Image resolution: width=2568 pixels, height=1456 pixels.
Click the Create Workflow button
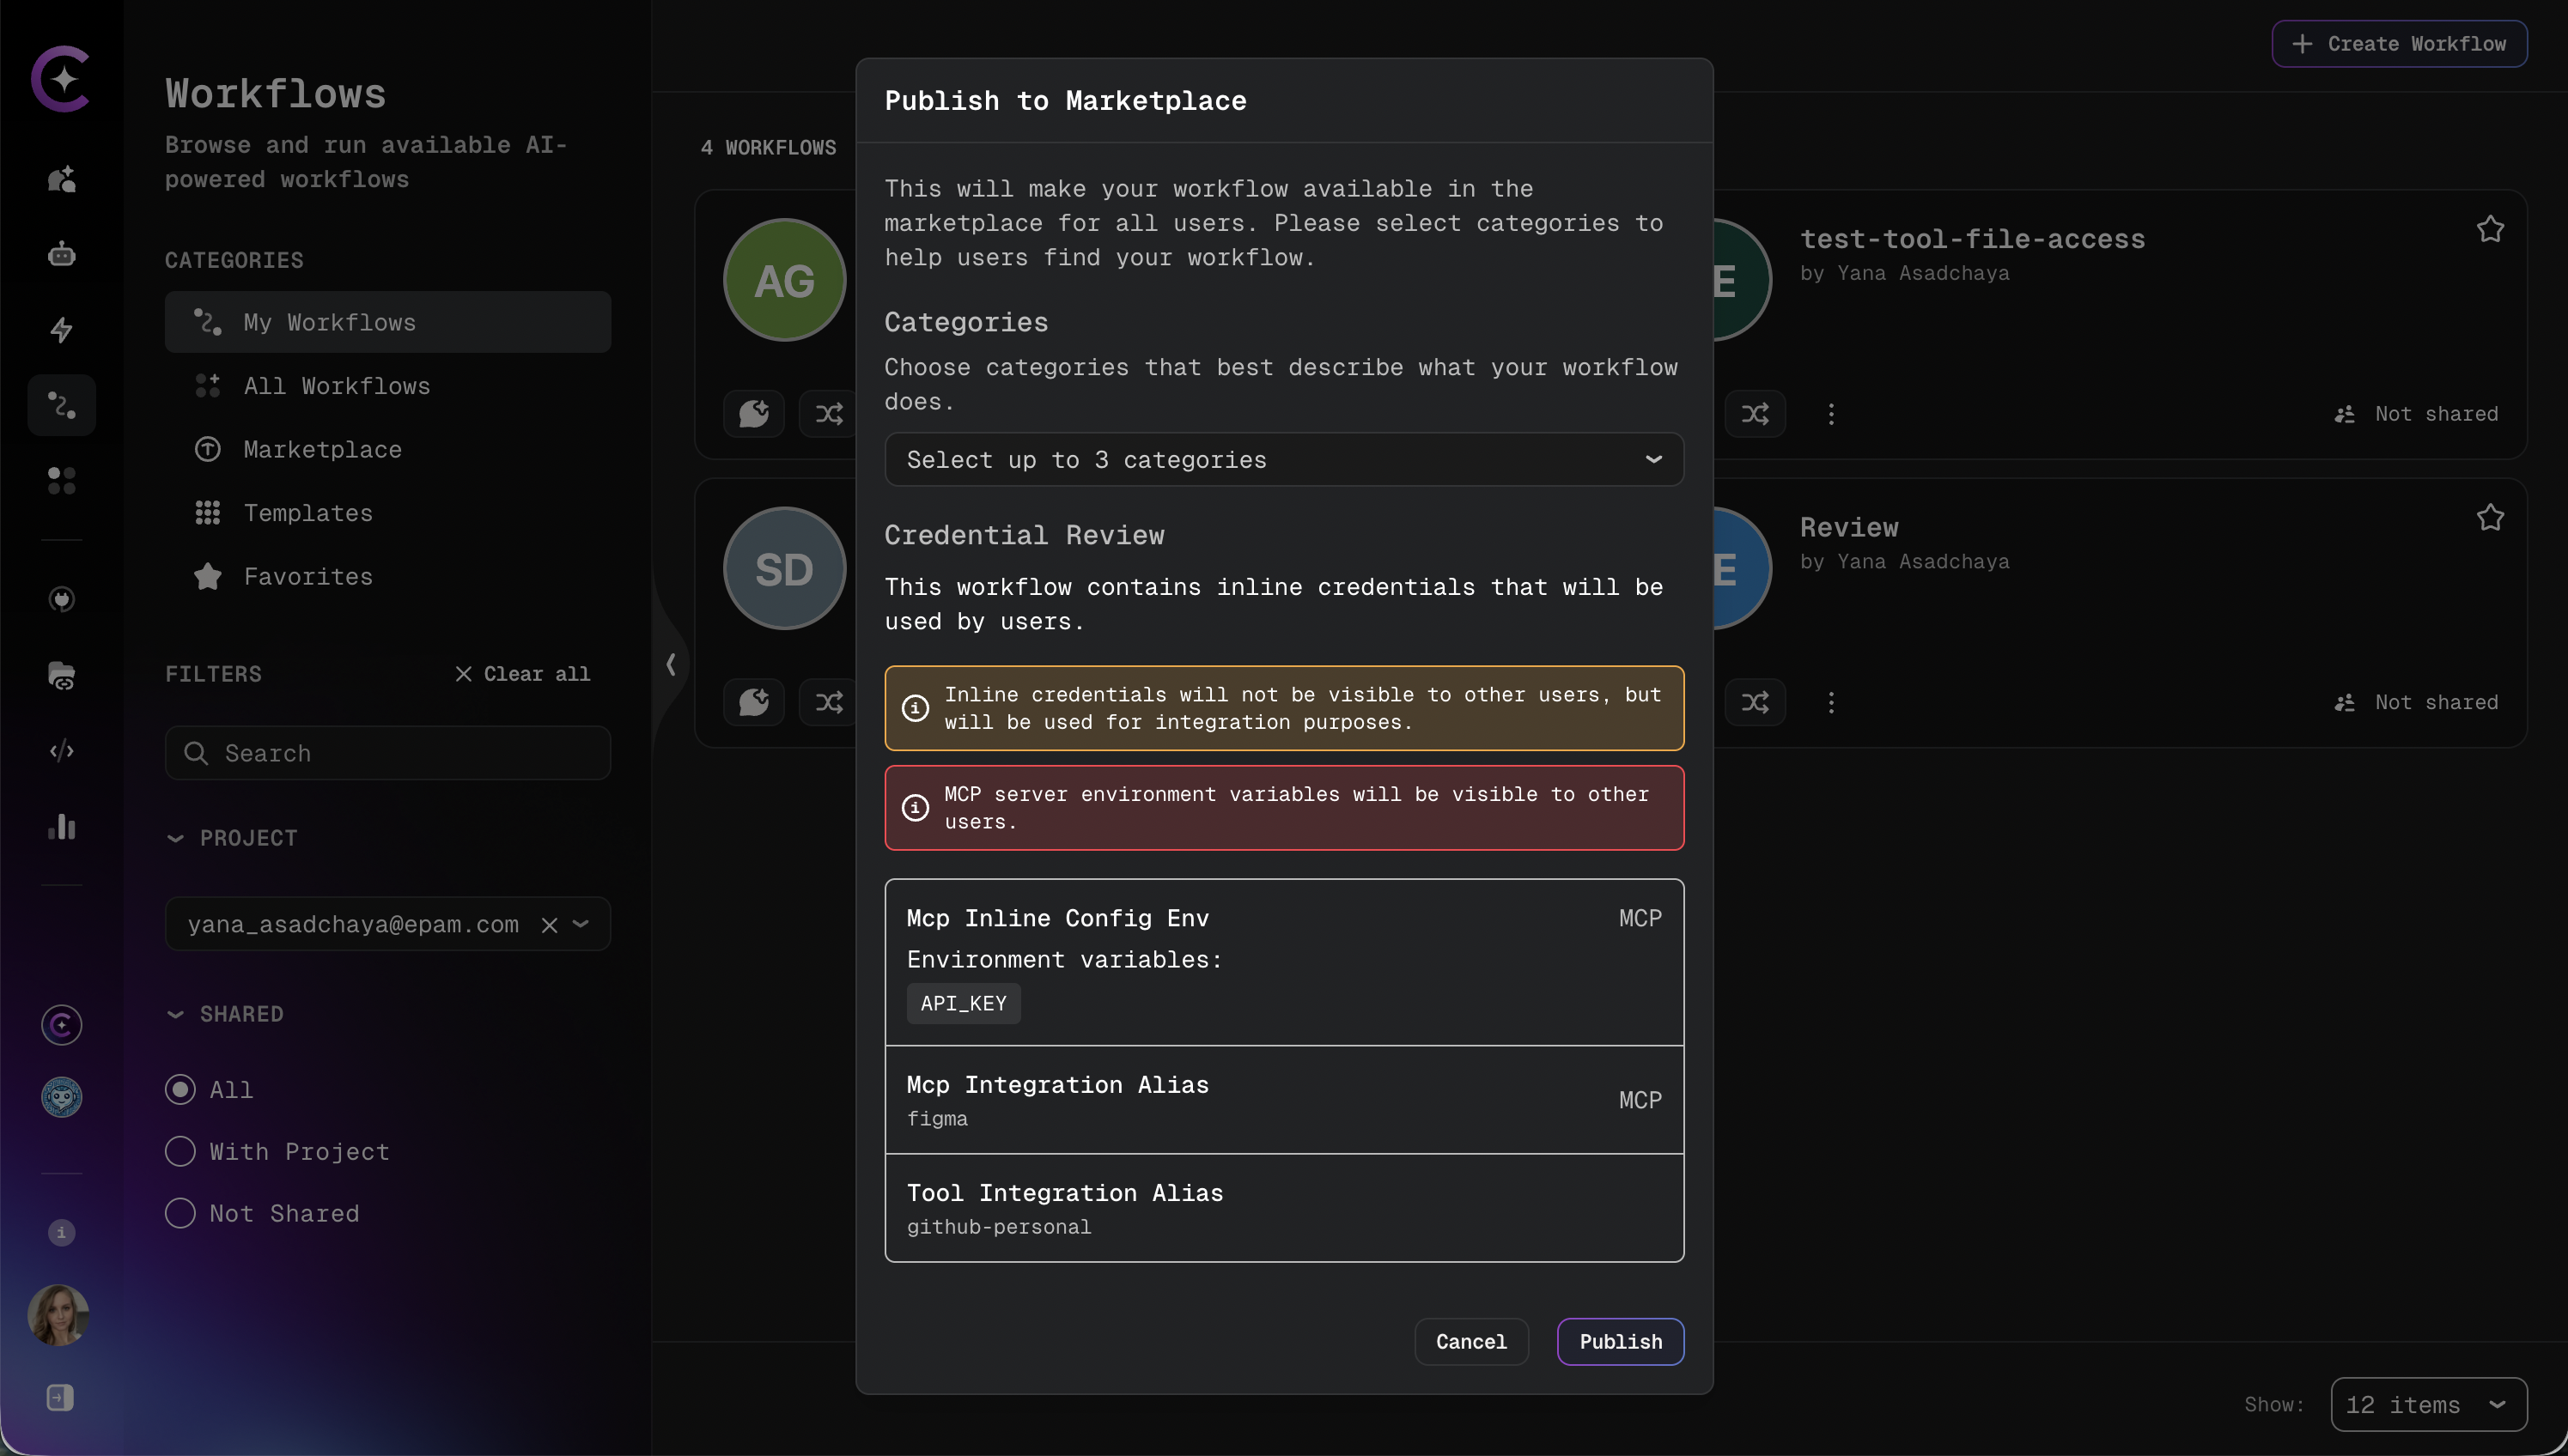click(x=2399, y=43)
